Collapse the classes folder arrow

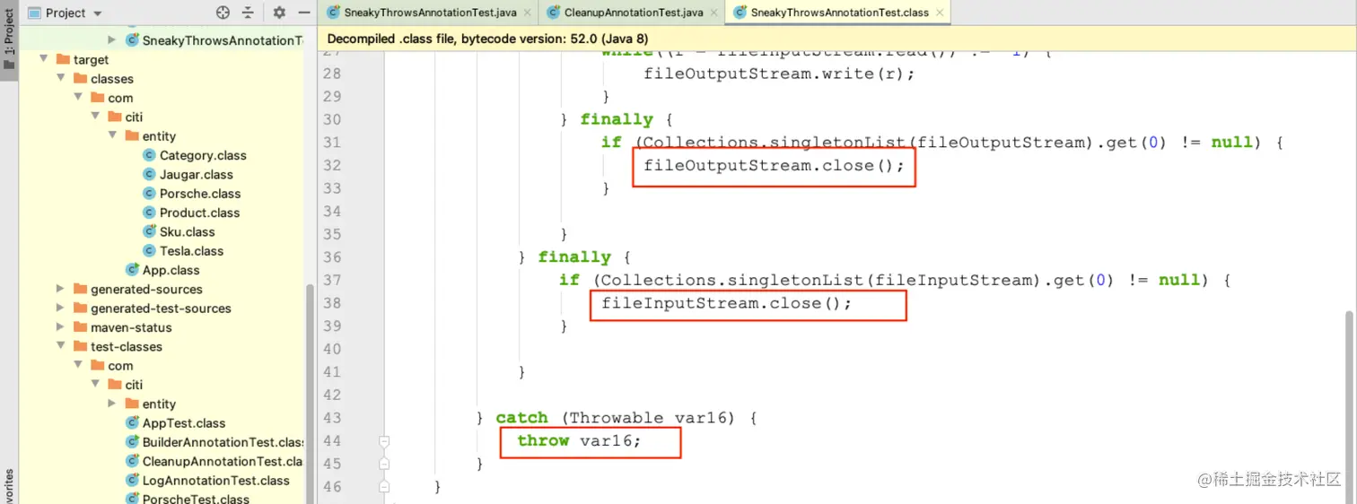pyautogui.click(x=60, y=79)
